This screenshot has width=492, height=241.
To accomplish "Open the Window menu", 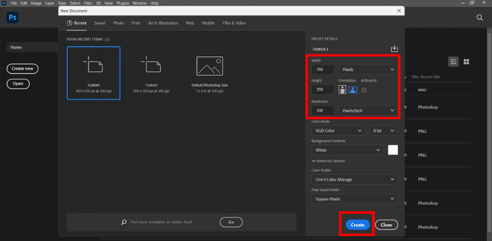I will point(140,3).
